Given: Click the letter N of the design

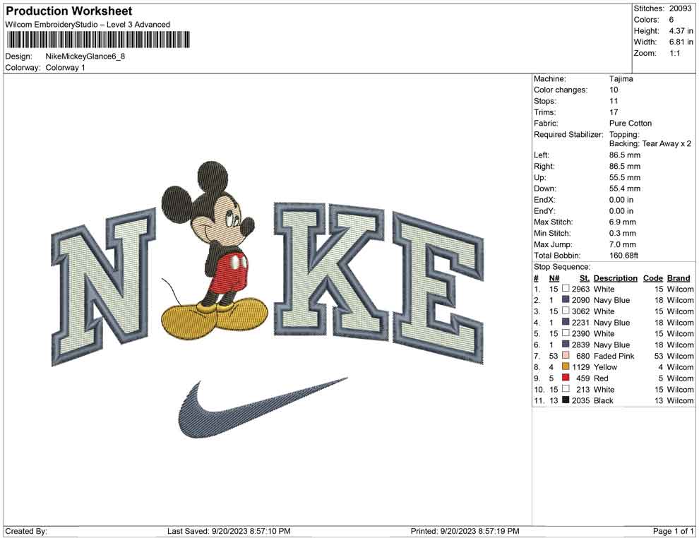Looking at the screenshot, I should [103, 286].
